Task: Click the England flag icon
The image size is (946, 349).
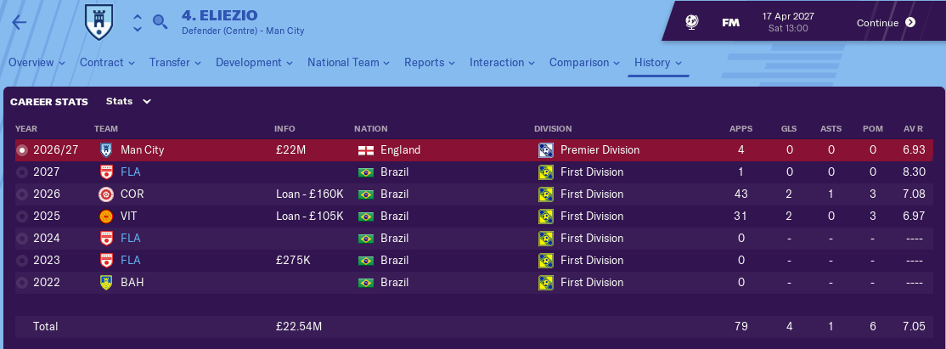Action: pos(366,150)
